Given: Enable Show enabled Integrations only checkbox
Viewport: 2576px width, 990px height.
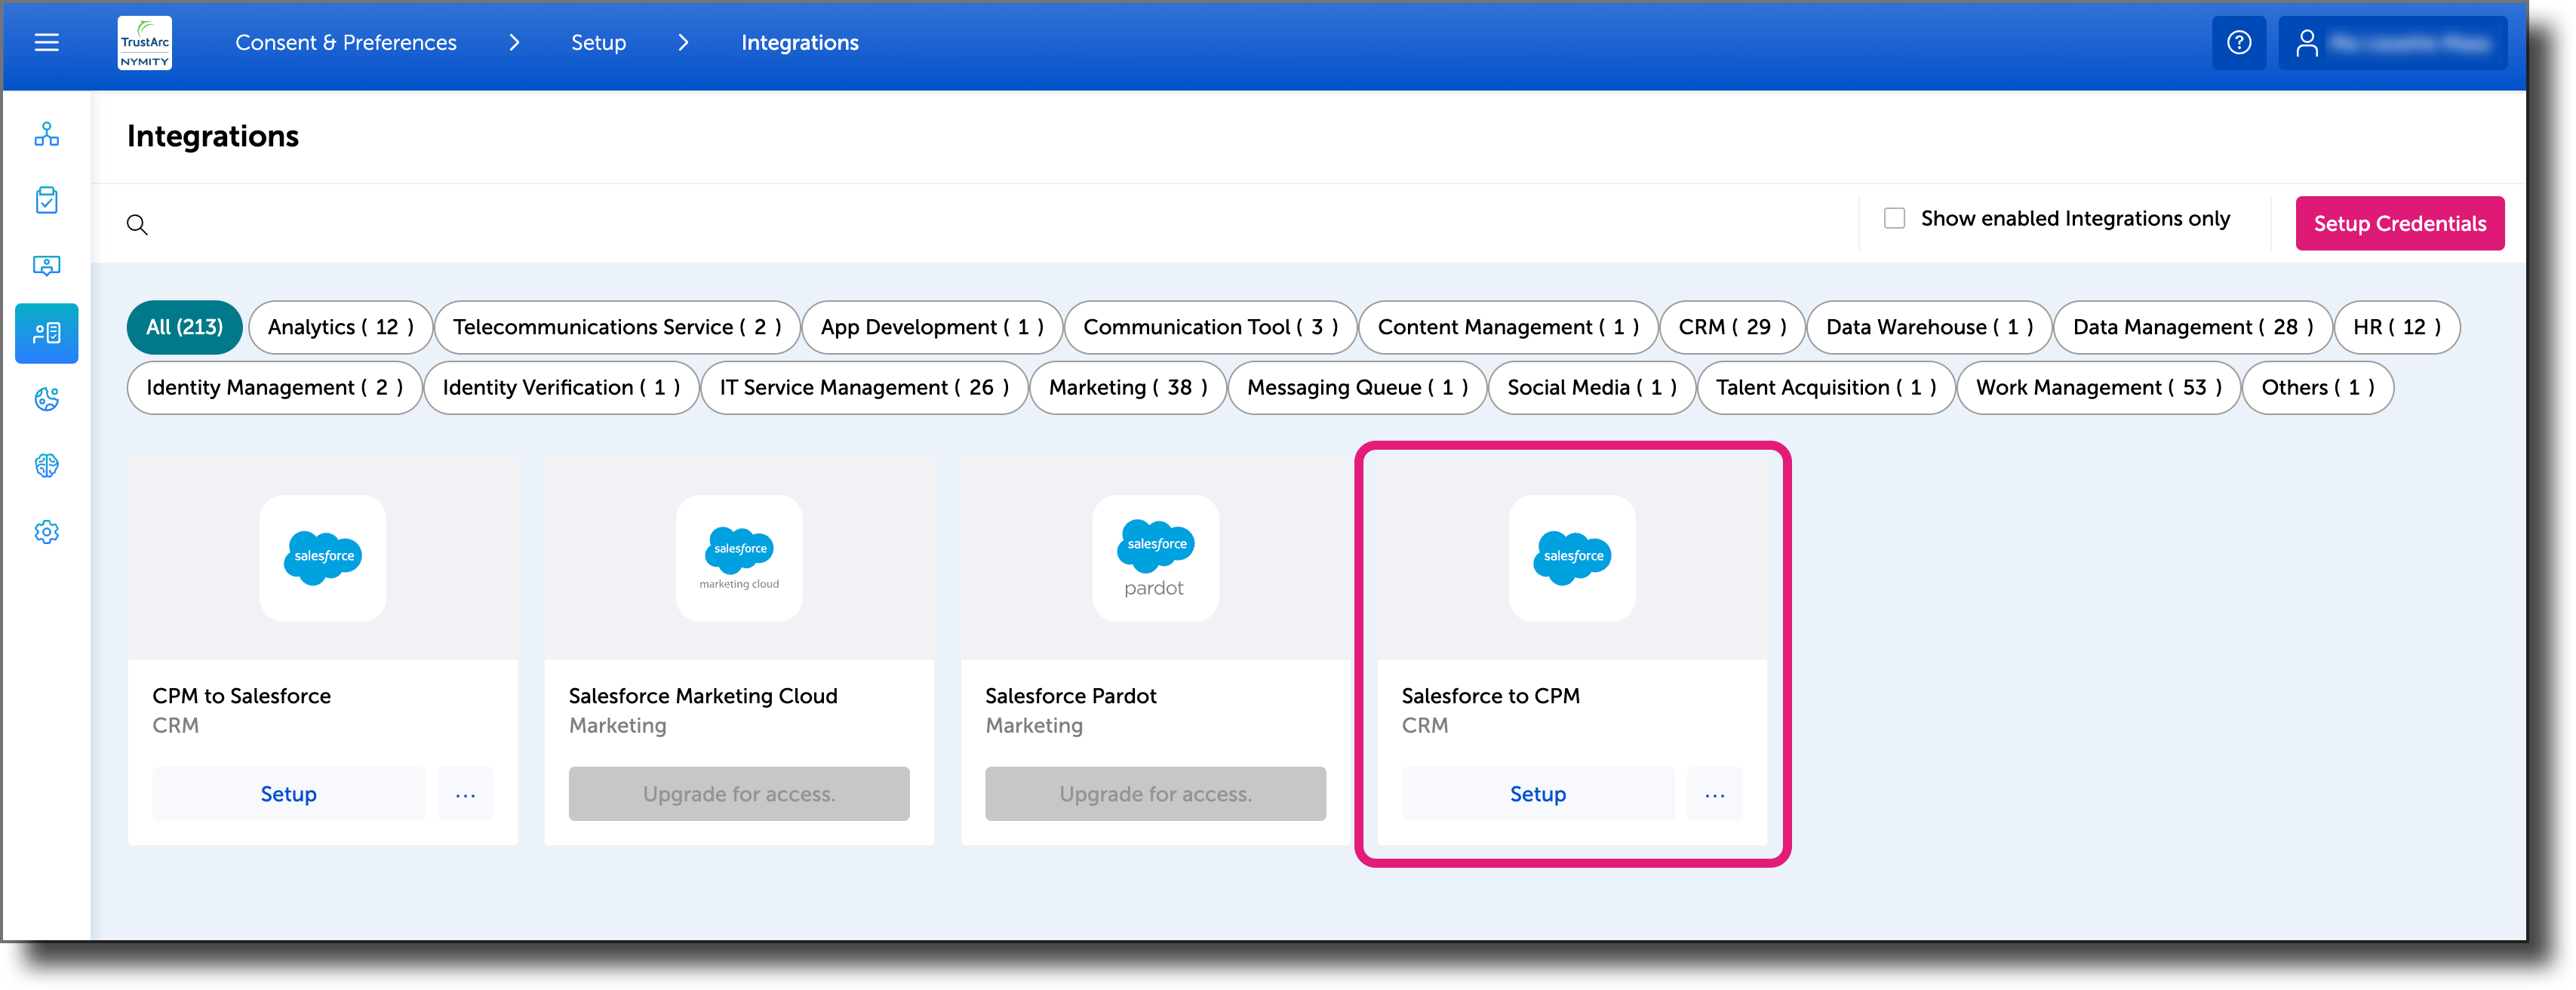Looking at the screenshot, I should tap(1894, 219).
